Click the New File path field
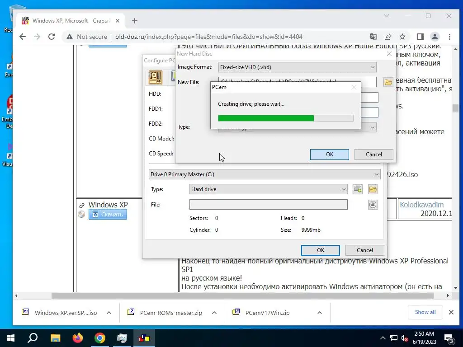463x347 pixels. (x=298, y=82)
